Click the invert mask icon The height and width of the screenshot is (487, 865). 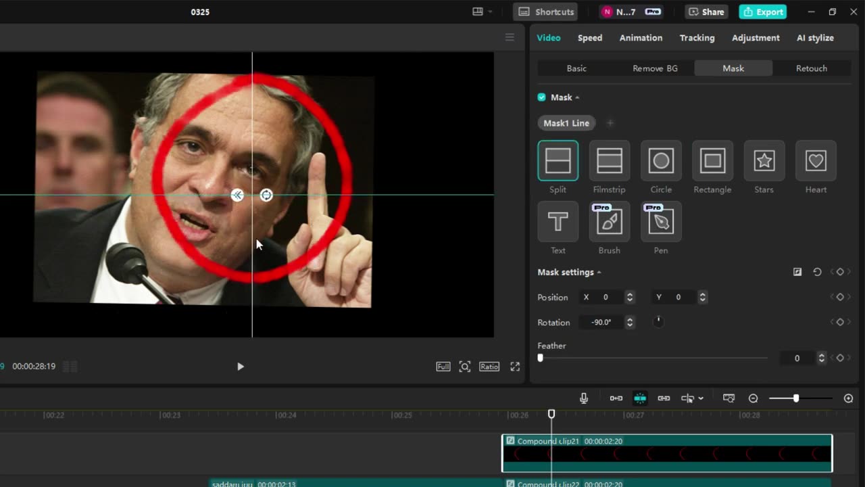tap(797, 272)
